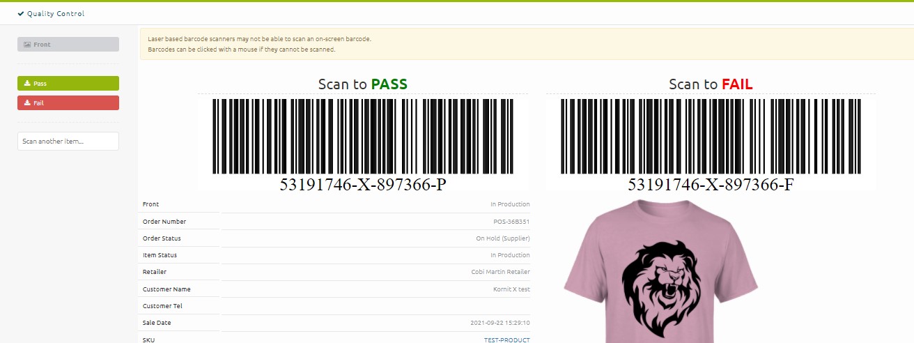Click the Scan to PASS heading

pos(363,84)
